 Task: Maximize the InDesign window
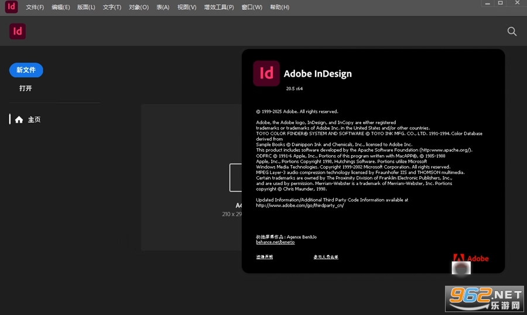click(501, 3)
